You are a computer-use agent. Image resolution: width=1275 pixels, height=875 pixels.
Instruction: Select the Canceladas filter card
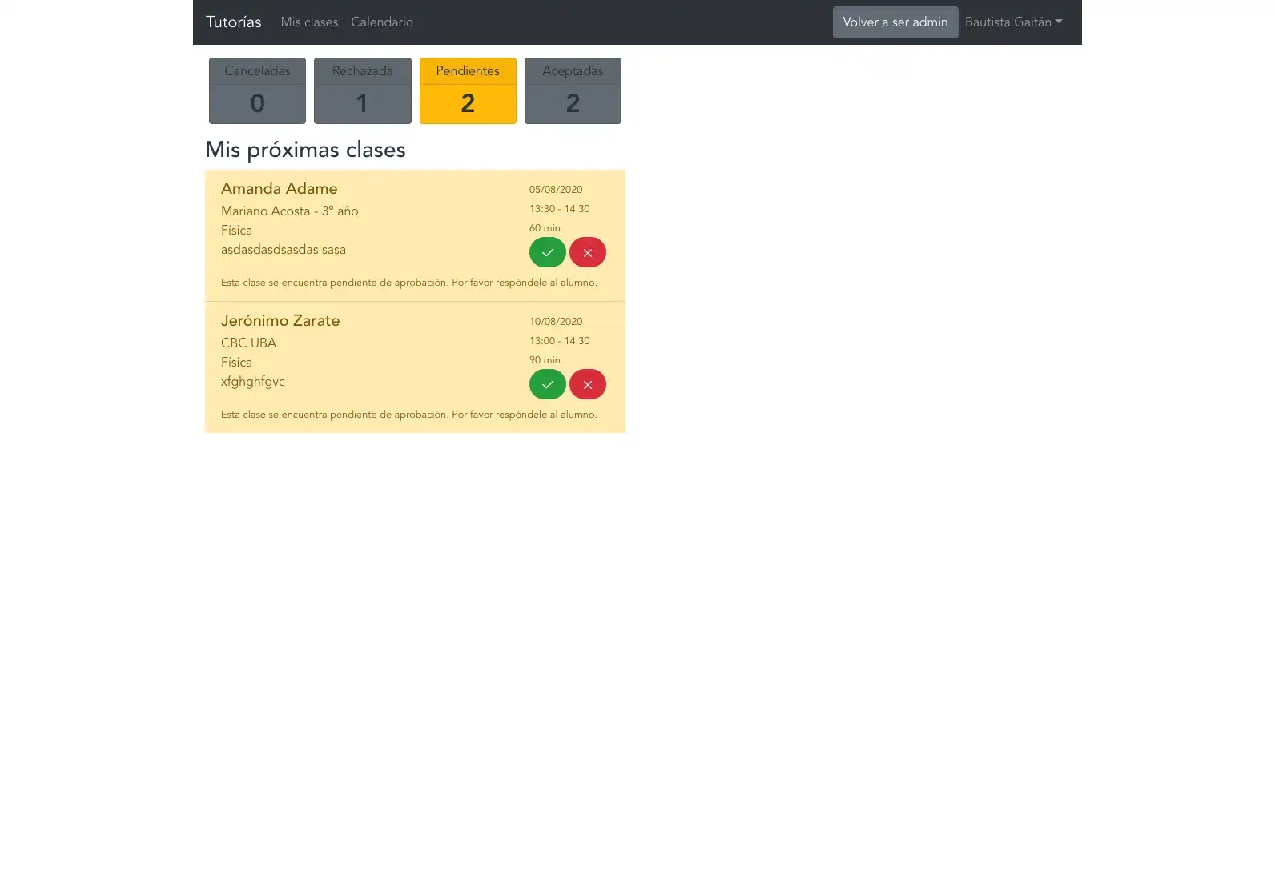pos(257,90)
